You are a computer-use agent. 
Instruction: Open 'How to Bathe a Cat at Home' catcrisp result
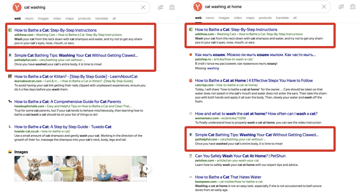254,80
